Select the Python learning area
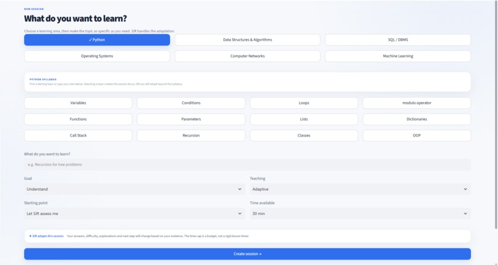Image resolution: width=498 pixels, height=265 pixels. (97, 40)
